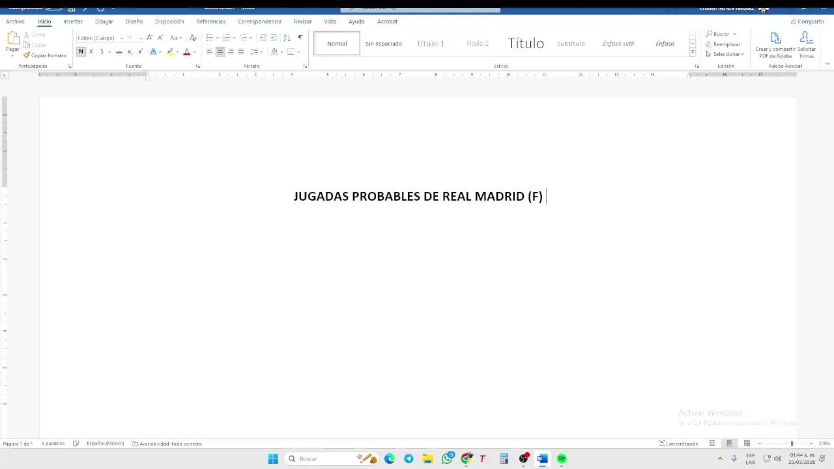This screenshot has height=469, width=834.
Task: Open Telegram from the taskbar
Action: coord(409,459)
